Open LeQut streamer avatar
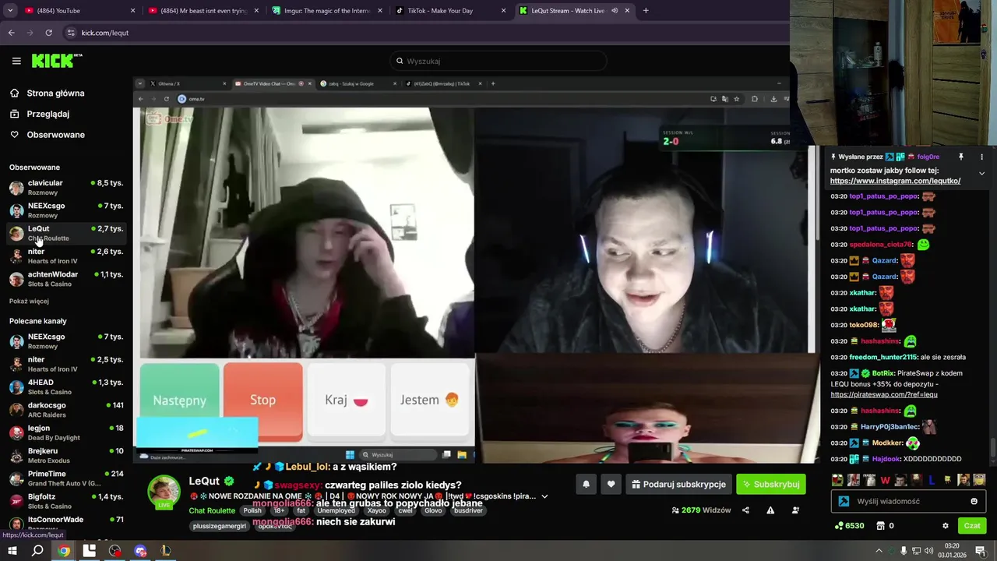This screenshot has width=997, height=561. click(x=164, y=492)
